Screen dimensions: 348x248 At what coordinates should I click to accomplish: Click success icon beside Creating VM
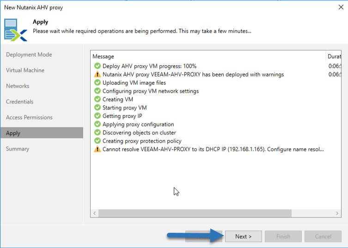pos(97,99)
